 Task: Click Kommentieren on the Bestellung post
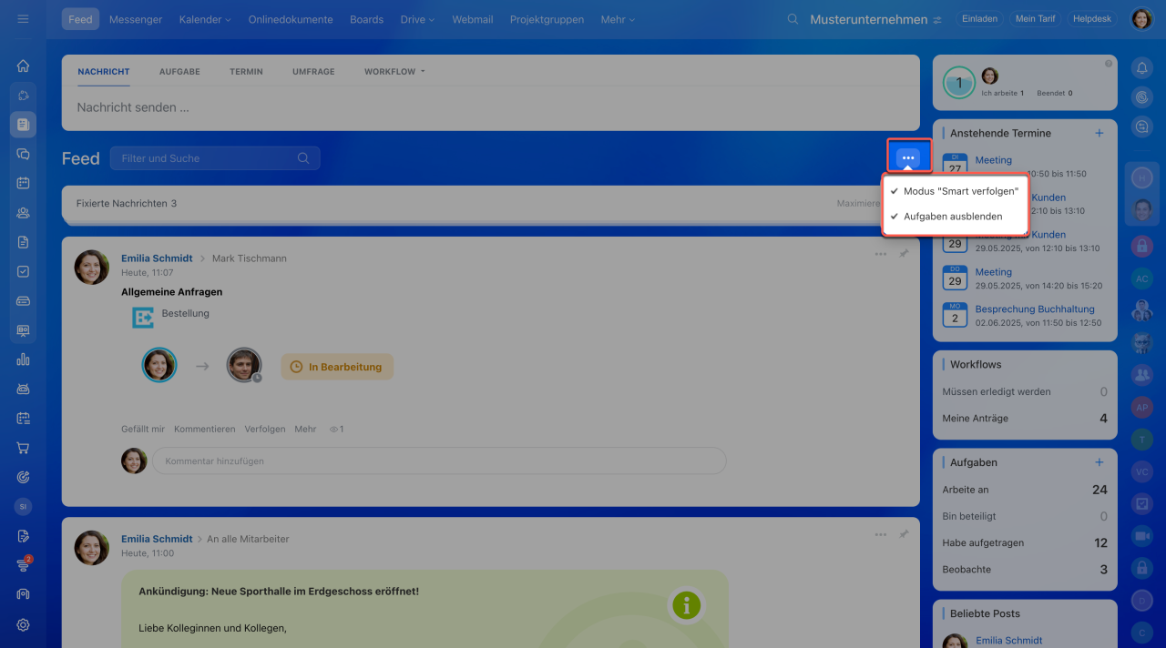coord(205,429)
